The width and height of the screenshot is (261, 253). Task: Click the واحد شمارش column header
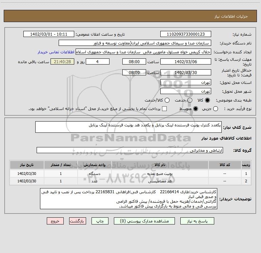(x=94, y=165)
